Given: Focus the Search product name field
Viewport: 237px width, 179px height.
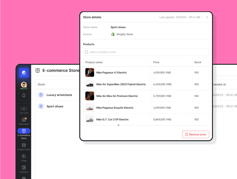Looking at the screenshot, I should [146, 52].
